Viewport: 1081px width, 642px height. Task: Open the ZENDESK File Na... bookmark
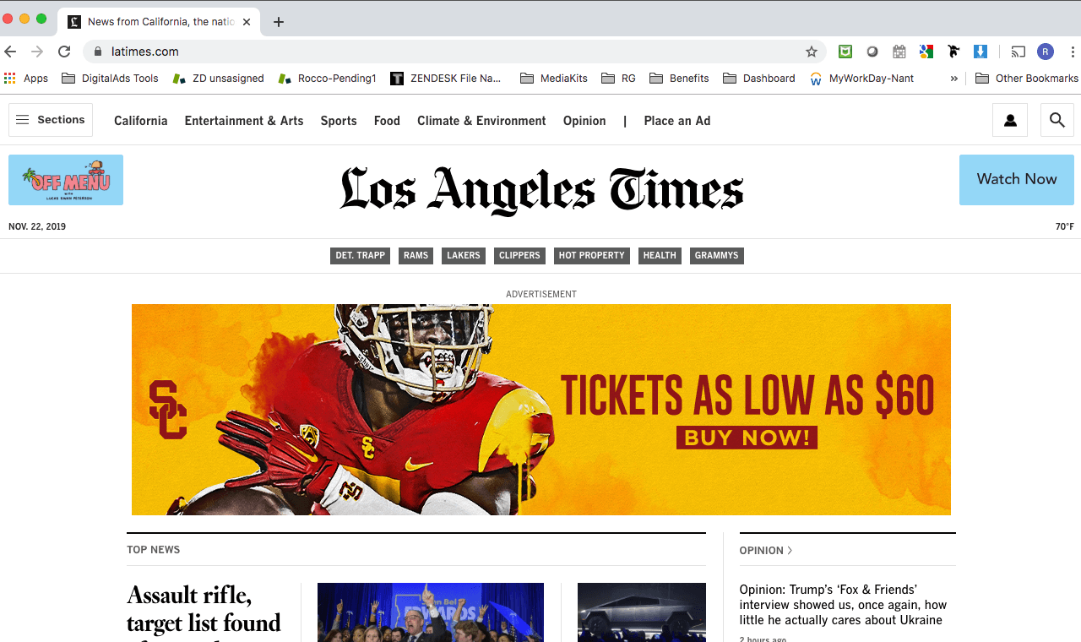[446, 79]
